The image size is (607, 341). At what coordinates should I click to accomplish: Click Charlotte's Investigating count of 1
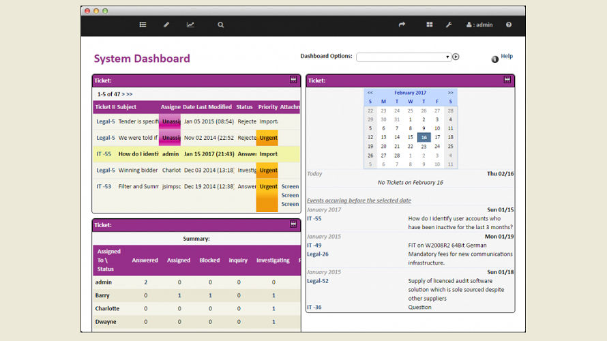click(x=273, y=309)
